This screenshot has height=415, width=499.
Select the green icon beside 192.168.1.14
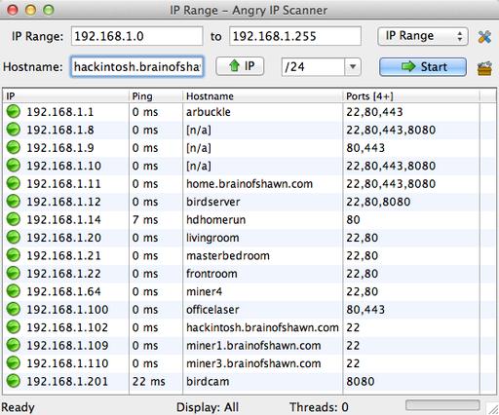coord(14,219)
